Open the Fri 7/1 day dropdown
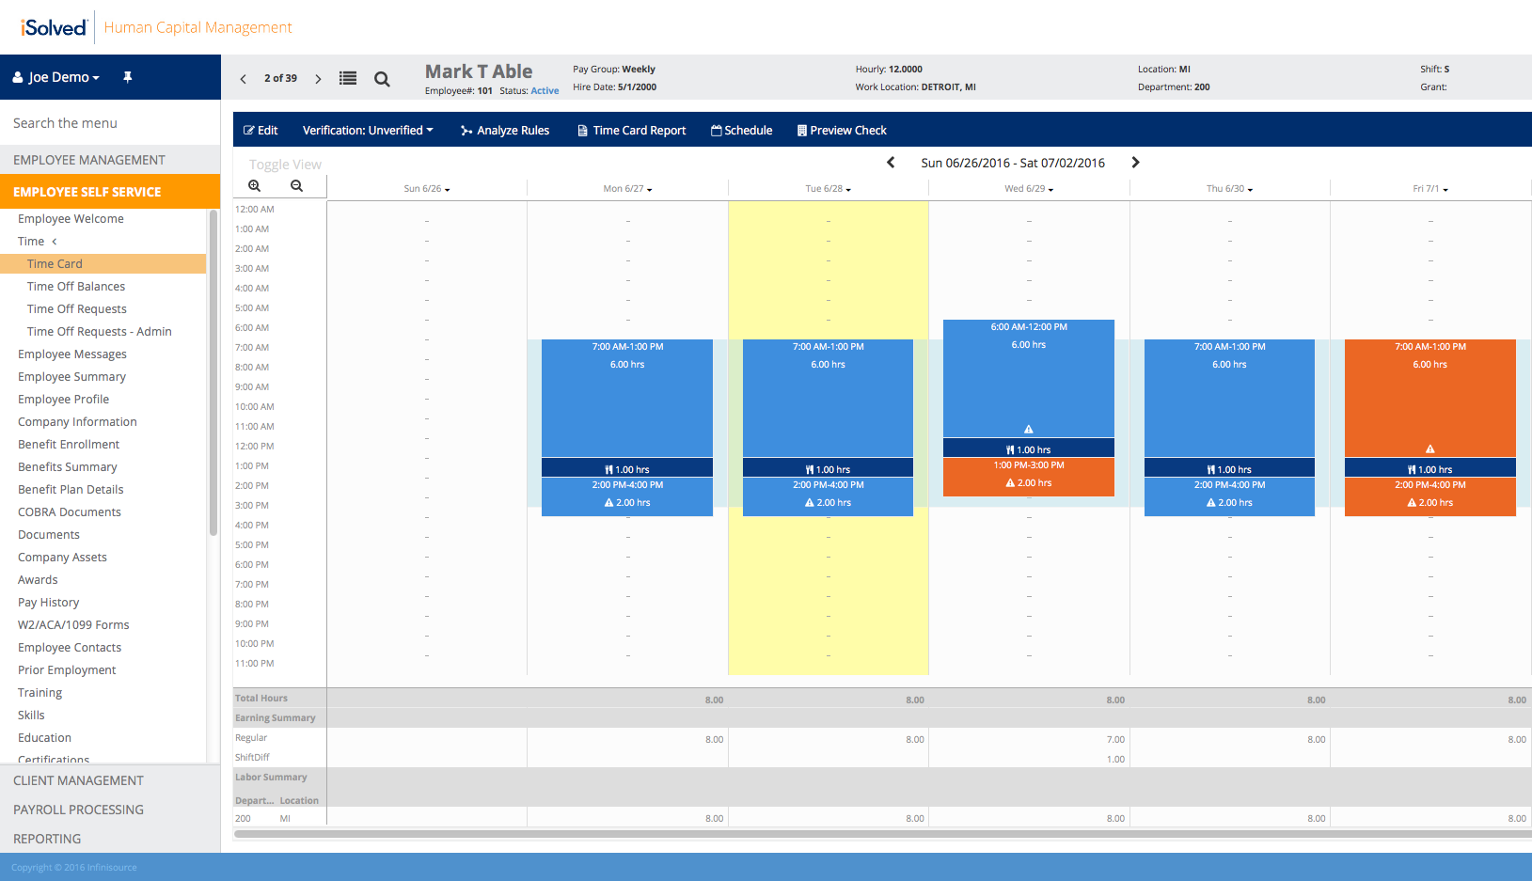The width and height of the screenshot is (1532, 881). click(x=1430, y=189)
